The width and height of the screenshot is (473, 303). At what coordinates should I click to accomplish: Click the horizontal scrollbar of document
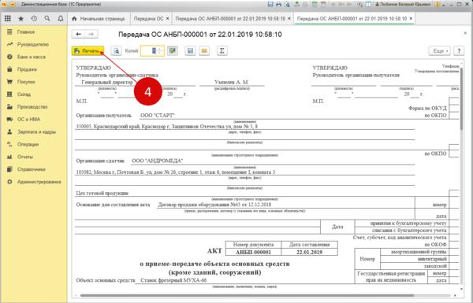click(247, 295)
